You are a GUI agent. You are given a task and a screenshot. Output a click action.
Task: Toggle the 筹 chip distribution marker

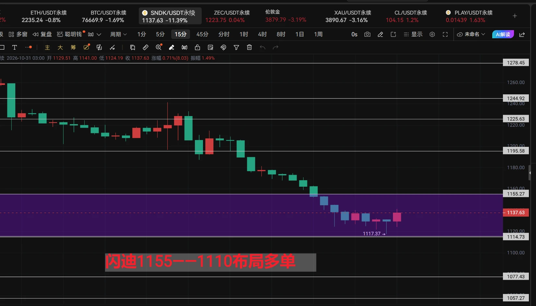coord(73,47)
